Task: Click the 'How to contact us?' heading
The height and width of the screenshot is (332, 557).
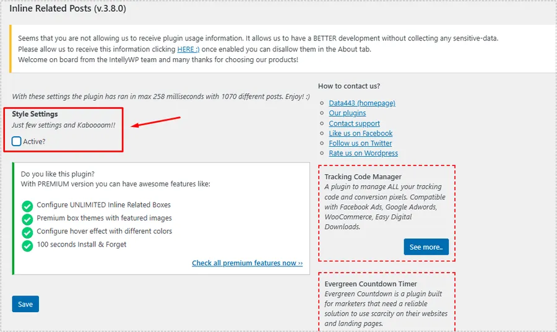Action: [349, 86]
